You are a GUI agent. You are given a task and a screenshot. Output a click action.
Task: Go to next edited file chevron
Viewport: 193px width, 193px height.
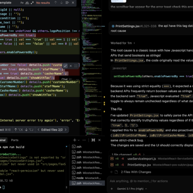[x=66, y=130]
